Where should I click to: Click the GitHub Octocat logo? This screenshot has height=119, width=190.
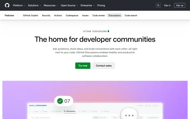point(7,5)
